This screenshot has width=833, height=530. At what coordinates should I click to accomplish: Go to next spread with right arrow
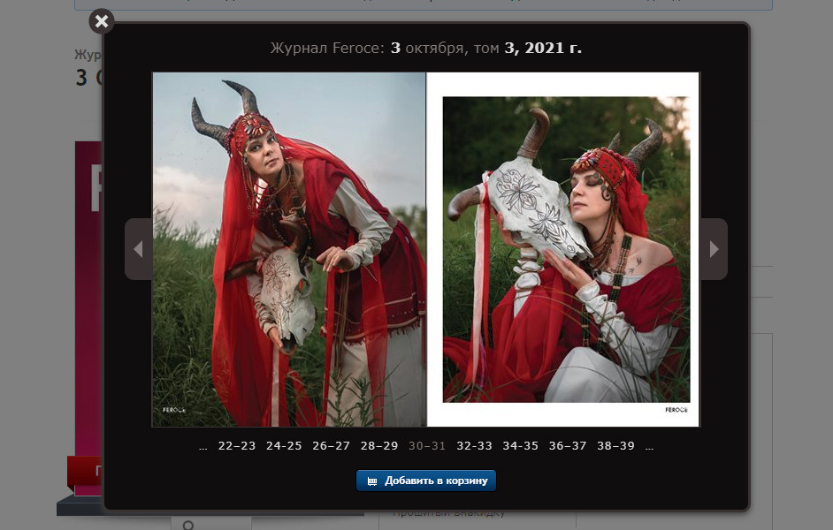click(x=714, y=249)
